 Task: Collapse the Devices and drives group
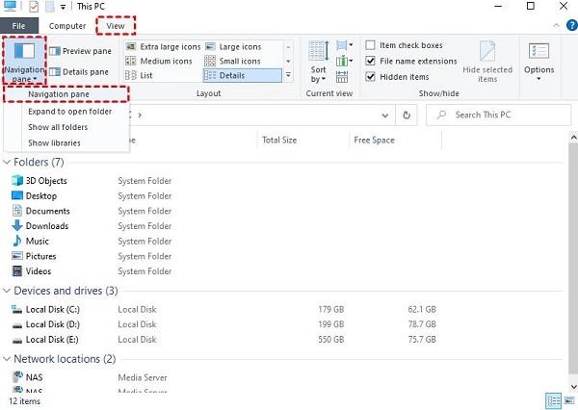click(x=7, y=291)
